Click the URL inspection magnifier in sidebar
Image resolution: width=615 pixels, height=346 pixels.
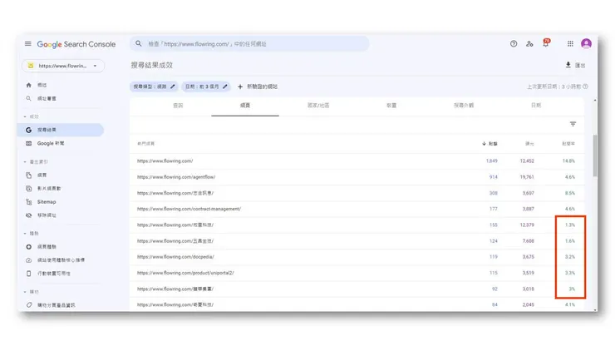[28, 98]
